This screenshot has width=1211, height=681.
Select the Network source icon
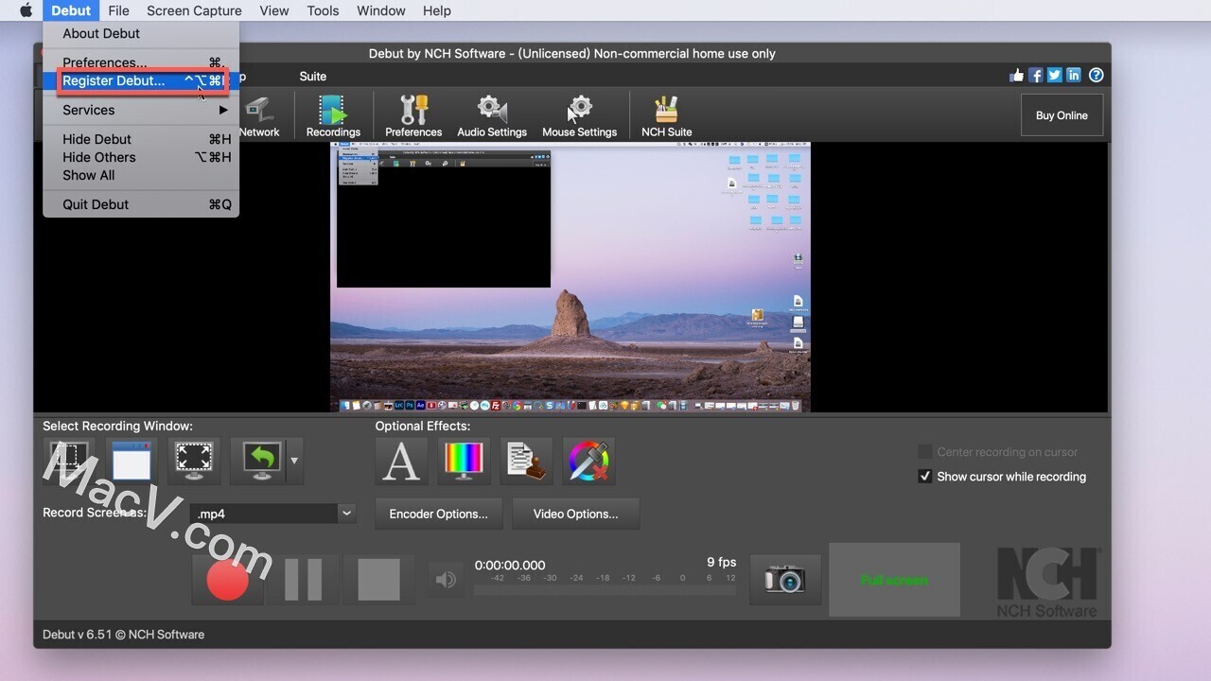(x=259, y=116)
